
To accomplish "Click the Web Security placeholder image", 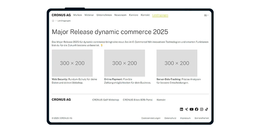I will click(72, 63).
